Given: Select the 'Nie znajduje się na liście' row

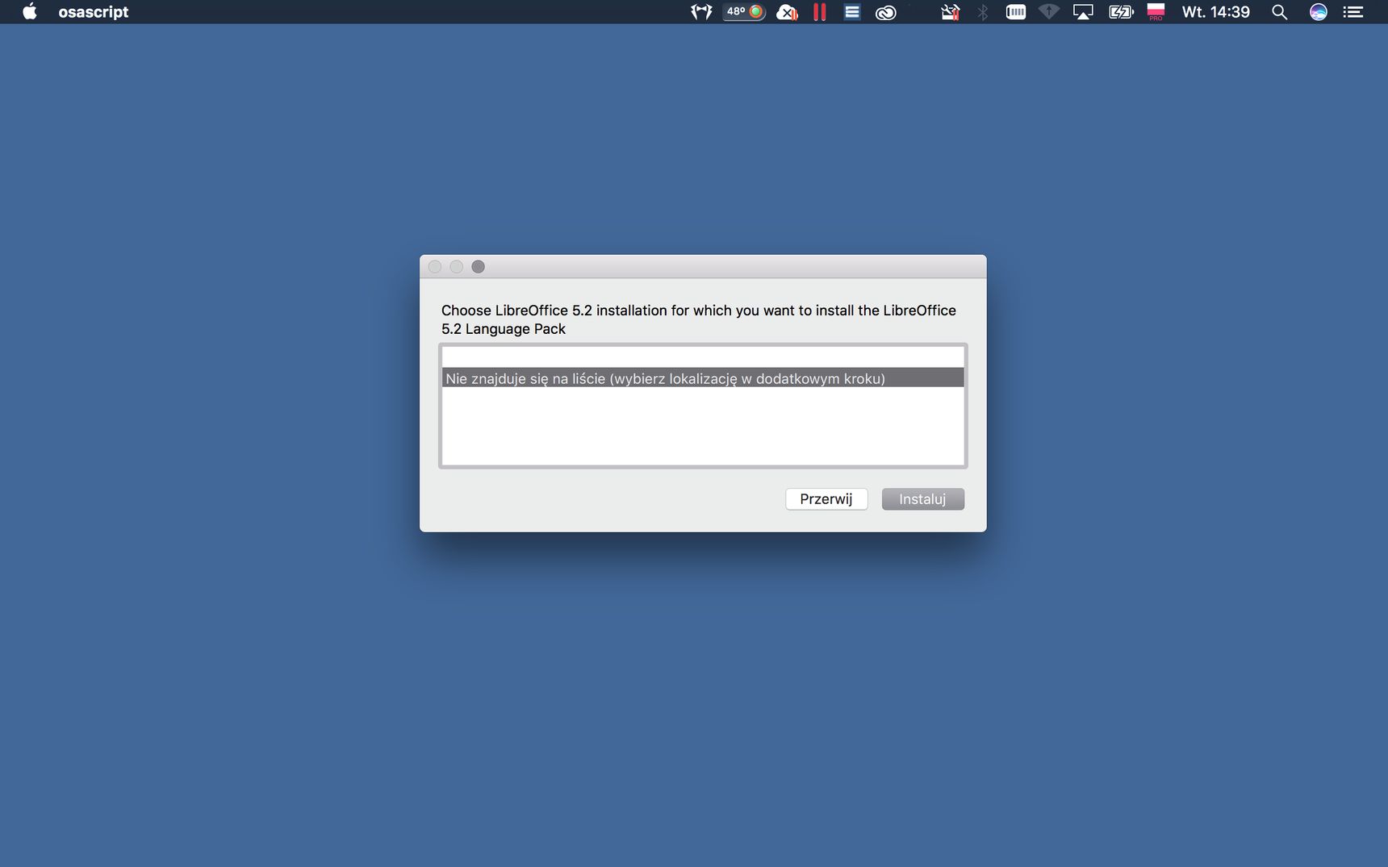Looking at the screenshot, I should 703,377.
